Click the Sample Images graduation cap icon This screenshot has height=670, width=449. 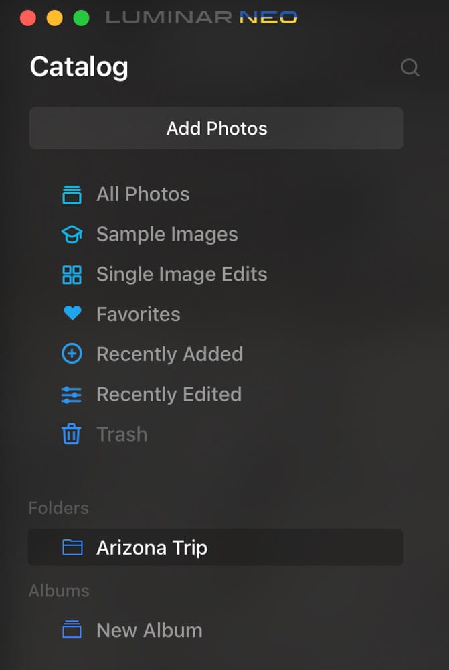pyautogui.click(x=72, y=234)
